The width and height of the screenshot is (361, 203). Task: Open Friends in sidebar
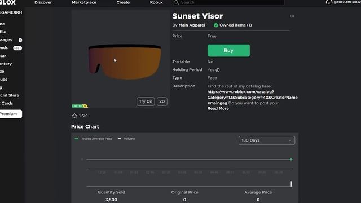(4, 48)
